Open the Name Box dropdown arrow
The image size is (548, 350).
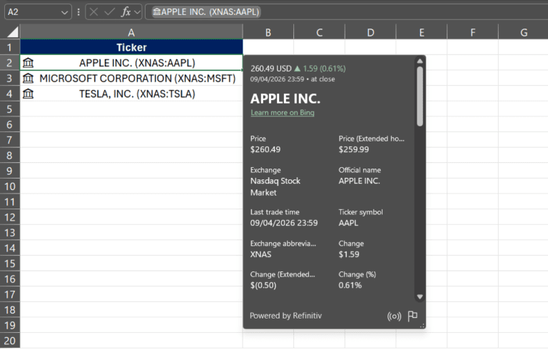click(x=64, y=13)
